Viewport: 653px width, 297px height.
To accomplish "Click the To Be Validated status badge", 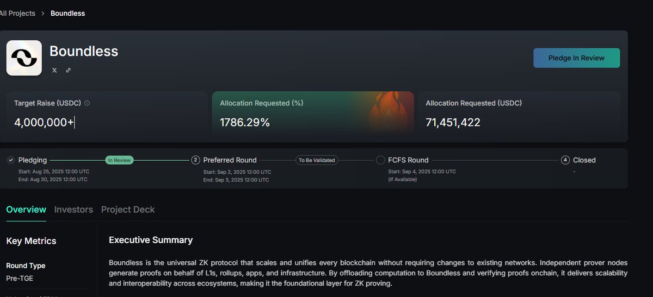I will click(x=317, y=160).
